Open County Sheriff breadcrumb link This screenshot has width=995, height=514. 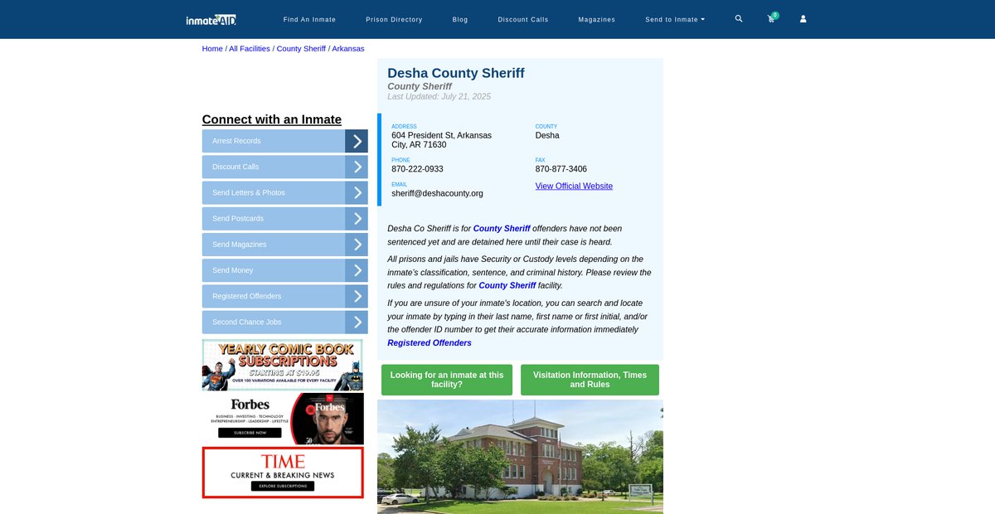pyautogui.click(x=301, y=49)
